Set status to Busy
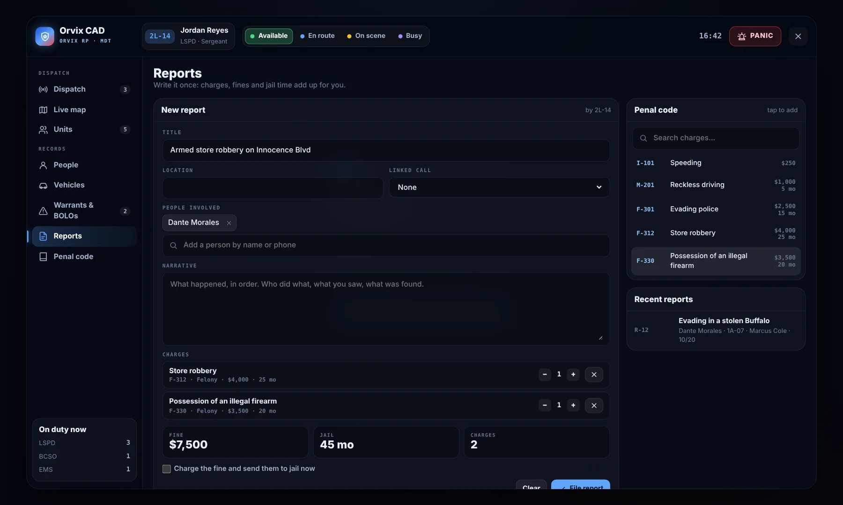 click(x=410, y=36)
